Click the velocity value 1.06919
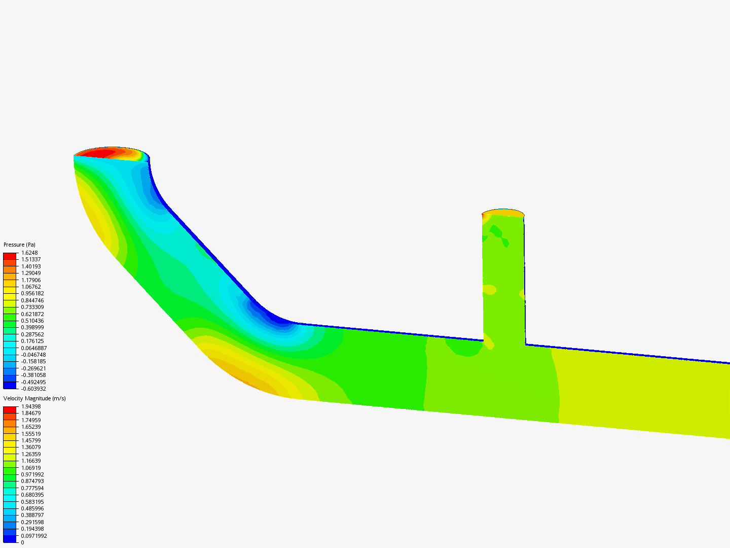 [31, 468]
